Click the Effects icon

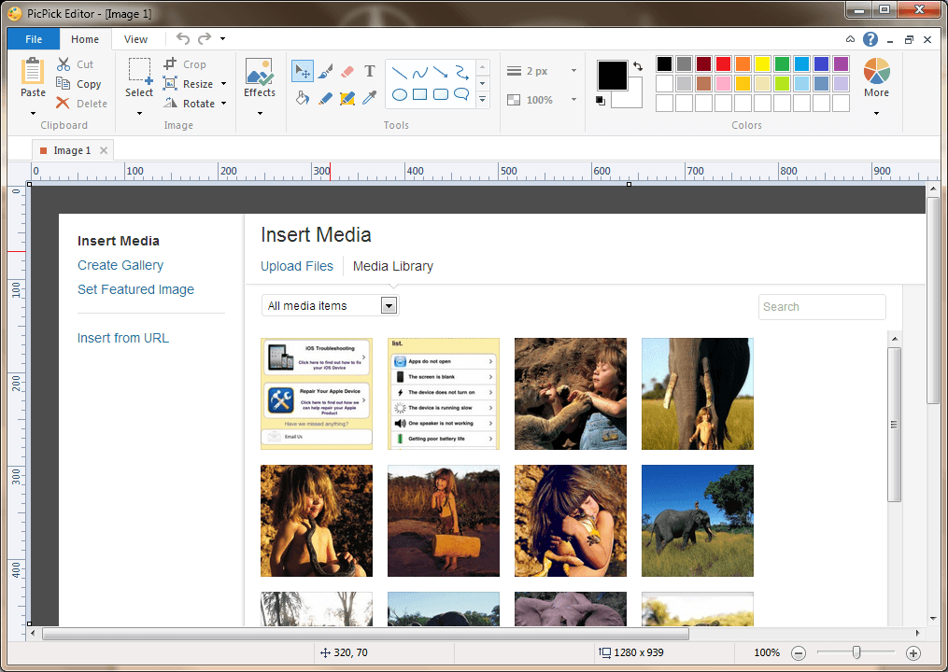pos(259,72)
